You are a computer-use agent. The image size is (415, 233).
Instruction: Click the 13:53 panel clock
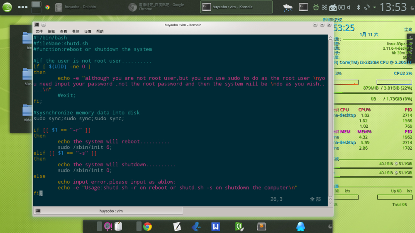coord(393,7)
